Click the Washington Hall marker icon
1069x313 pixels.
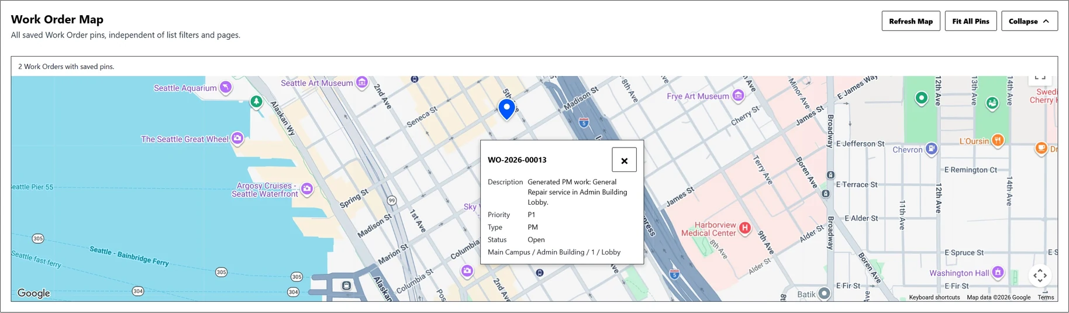pyautogui.click(x=998, y=272)
